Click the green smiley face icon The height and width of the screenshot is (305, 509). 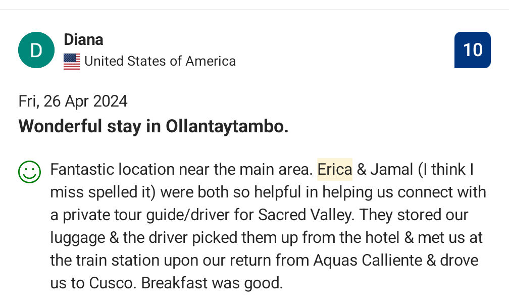[29, 172]
